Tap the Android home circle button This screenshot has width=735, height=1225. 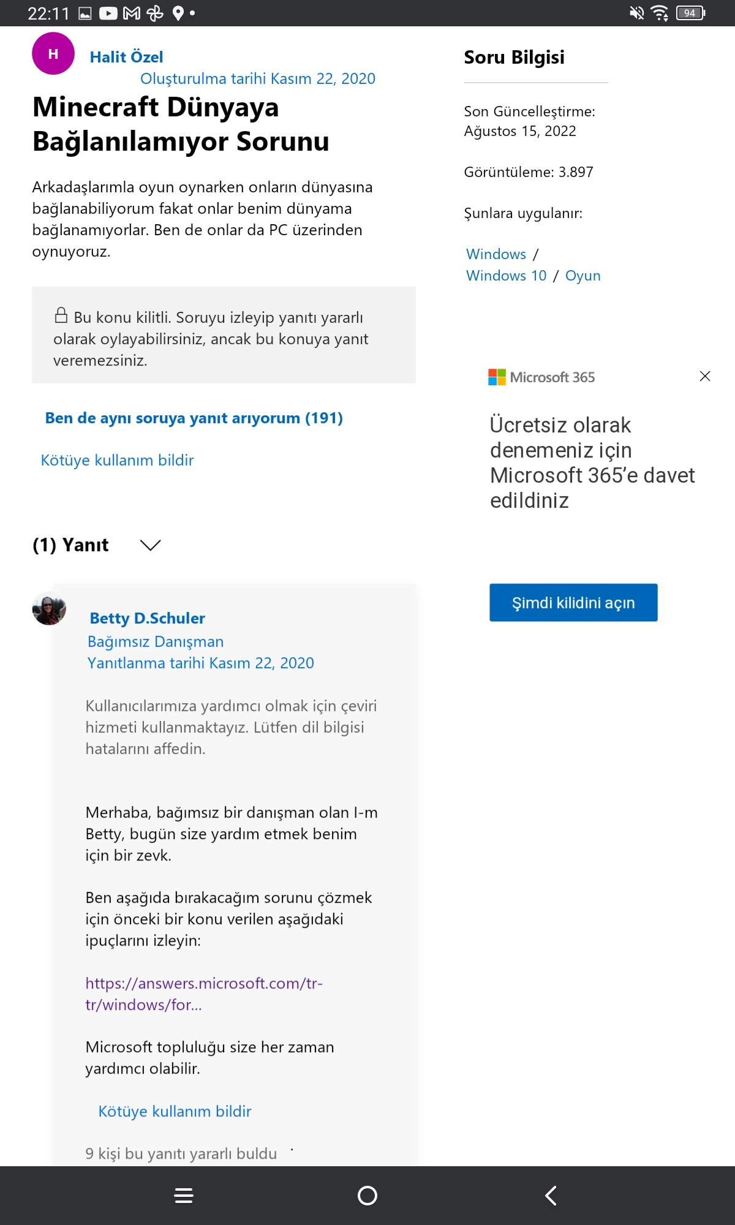click(367, 1195)
